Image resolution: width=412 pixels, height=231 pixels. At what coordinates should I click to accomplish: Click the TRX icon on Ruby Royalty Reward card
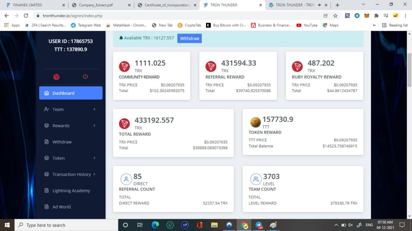[x=297, y=67]
